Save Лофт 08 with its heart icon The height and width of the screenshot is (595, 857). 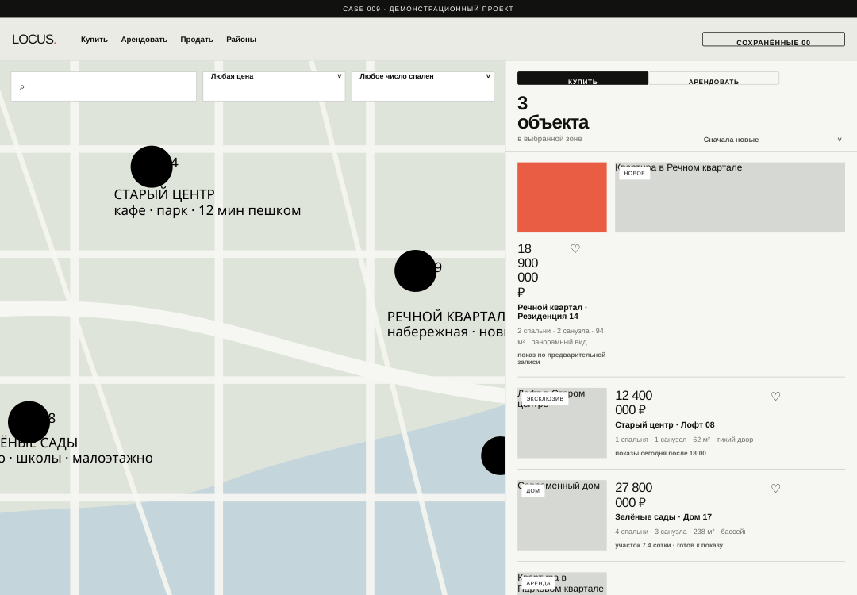(x=775, y=397)
